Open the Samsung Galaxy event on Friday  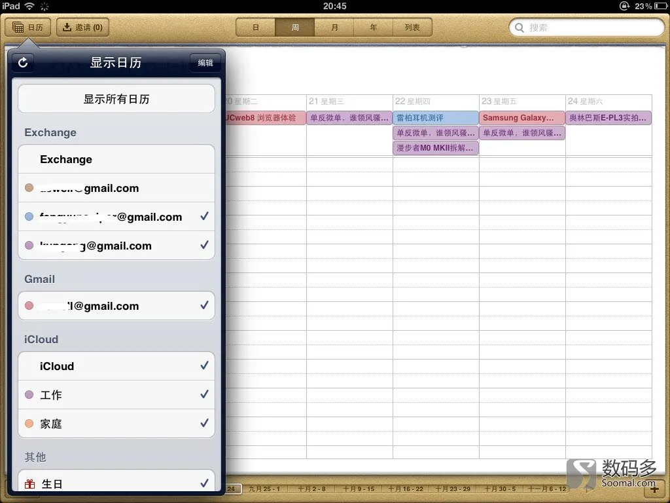[521, 118]
